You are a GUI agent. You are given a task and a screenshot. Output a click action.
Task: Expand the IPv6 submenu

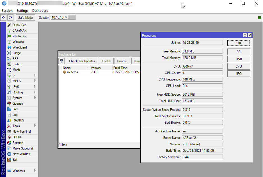(x=35, y=87)
